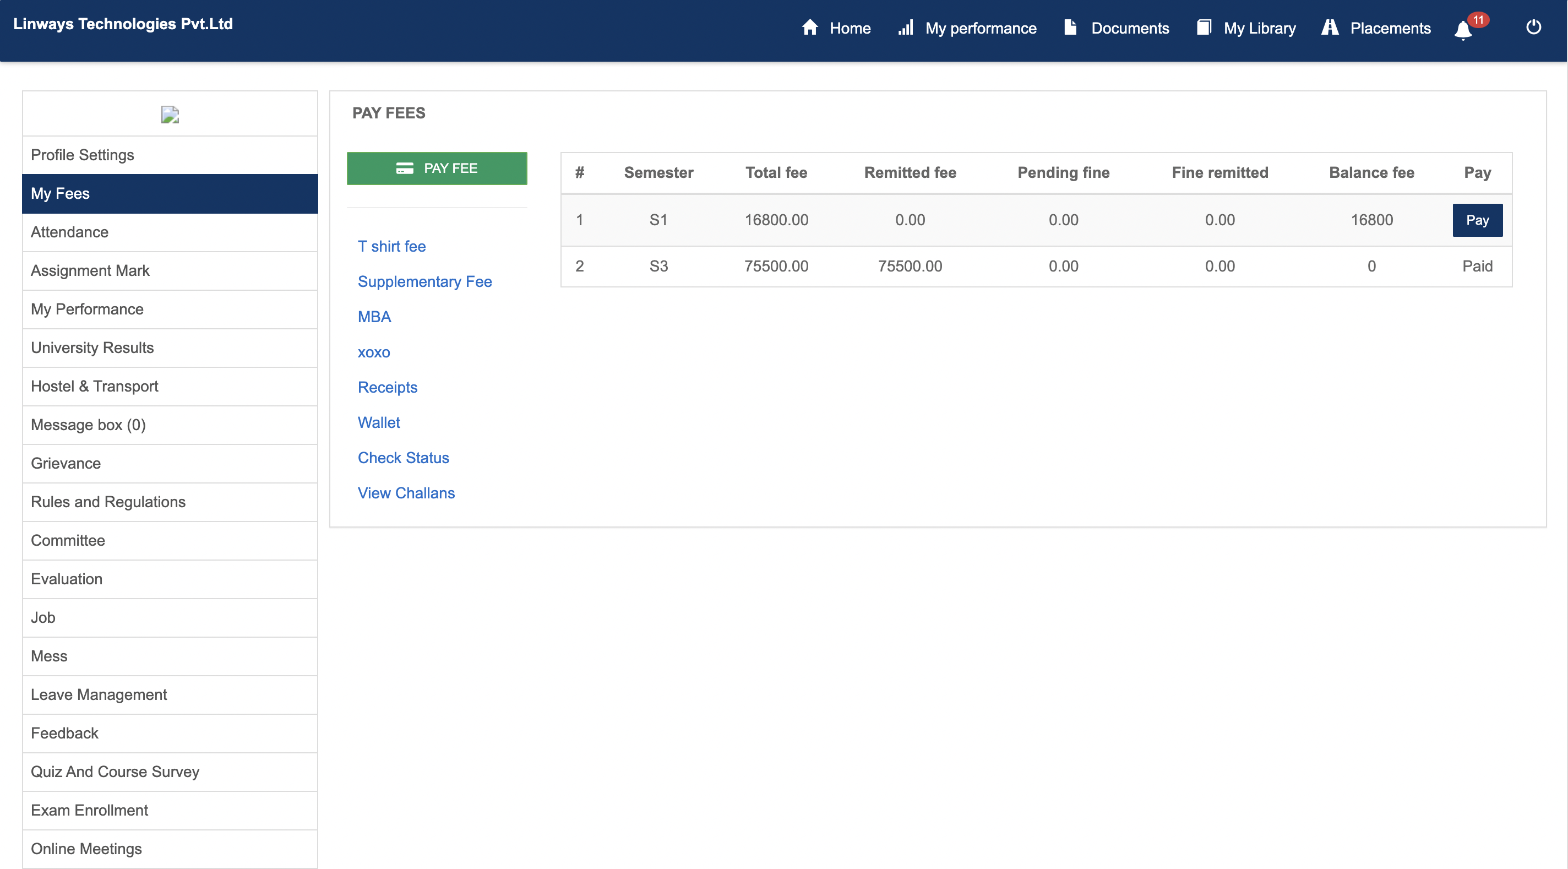Click the S1 semester cell
Screen dimensions: 1568x869
pyautogui.click(x=658, y=220)
